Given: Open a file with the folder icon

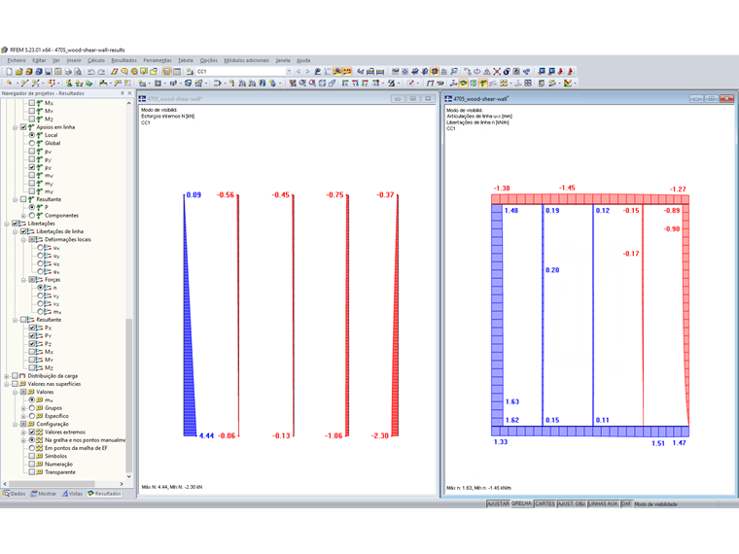Looking at the screenshot, I should click(x=18, y=71).
